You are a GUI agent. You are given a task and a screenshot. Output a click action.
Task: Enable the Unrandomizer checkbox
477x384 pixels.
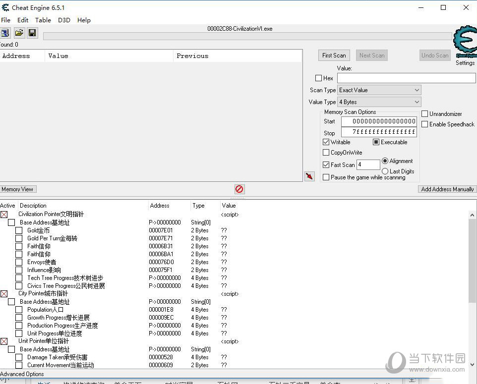424,113
